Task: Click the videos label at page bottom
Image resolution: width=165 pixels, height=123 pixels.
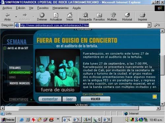Action: pos(81,105)
